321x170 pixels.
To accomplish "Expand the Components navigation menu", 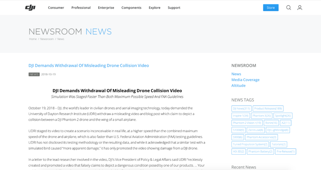I will pyautogui.click(x=131, y=8).
